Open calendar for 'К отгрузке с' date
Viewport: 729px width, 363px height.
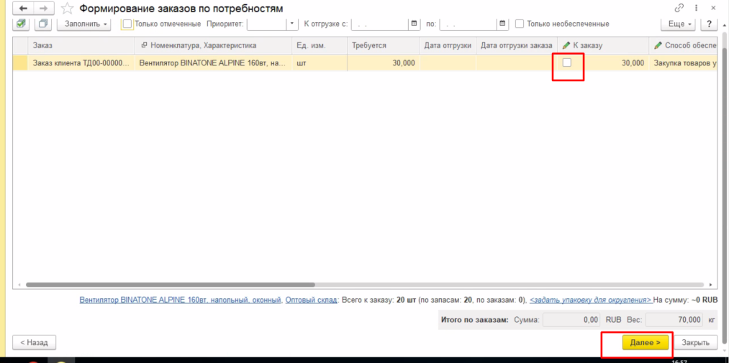[x=414, y=24]
